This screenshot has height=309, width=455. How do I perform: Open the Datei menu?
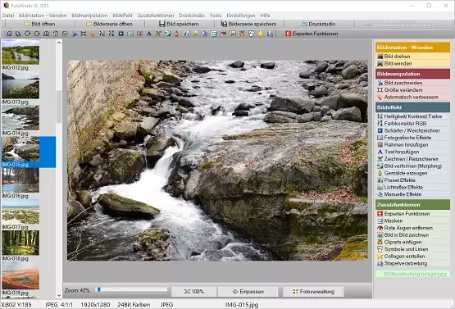tap(8, 16)
